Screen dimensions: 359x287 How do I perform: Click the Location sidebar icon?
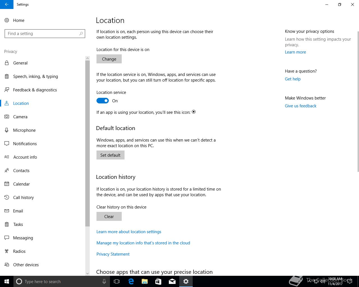(7, 103)
